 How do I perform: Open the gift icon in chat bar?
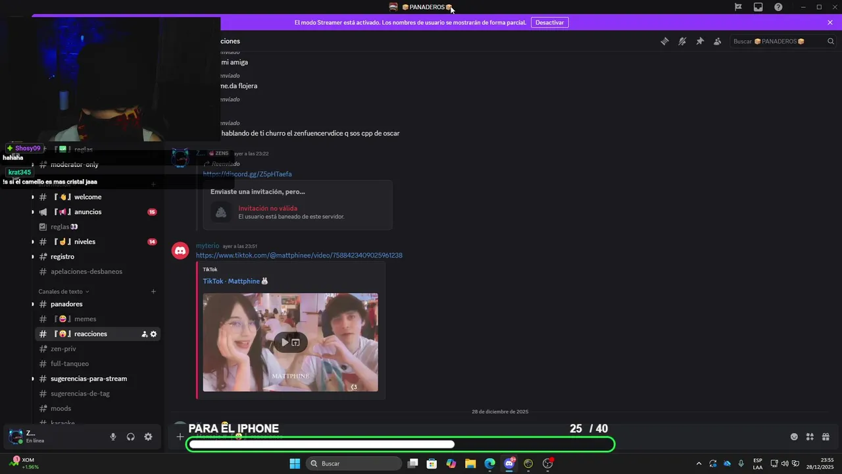pyautogui.click(x=826, y=436)
